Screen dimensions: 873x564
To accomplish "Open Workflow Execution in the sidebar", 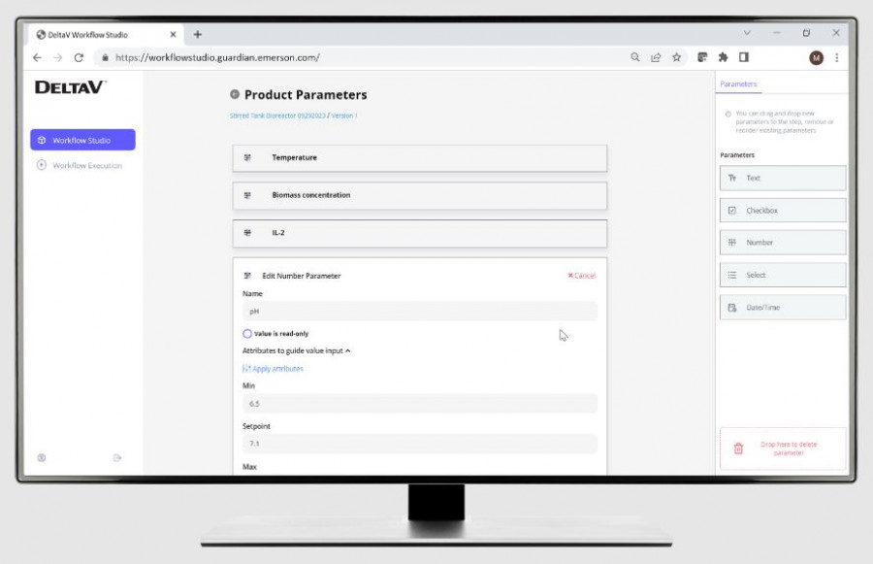I will [x=80, y=166].
